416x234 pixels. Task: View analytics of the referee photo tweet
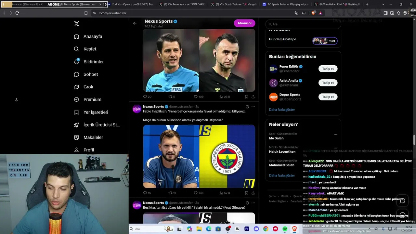(x=225, y=97)
